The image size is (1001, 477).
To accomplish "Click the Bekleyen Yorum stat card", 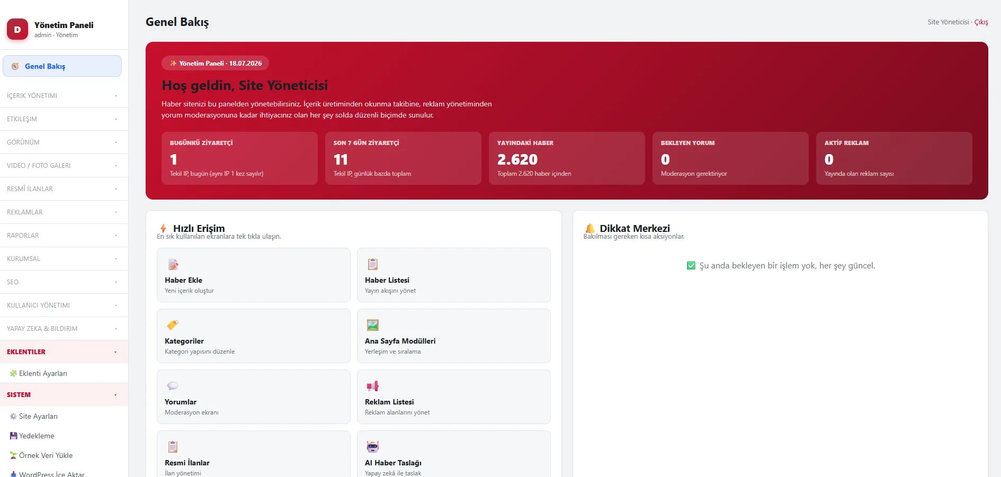I will [730, 158].
